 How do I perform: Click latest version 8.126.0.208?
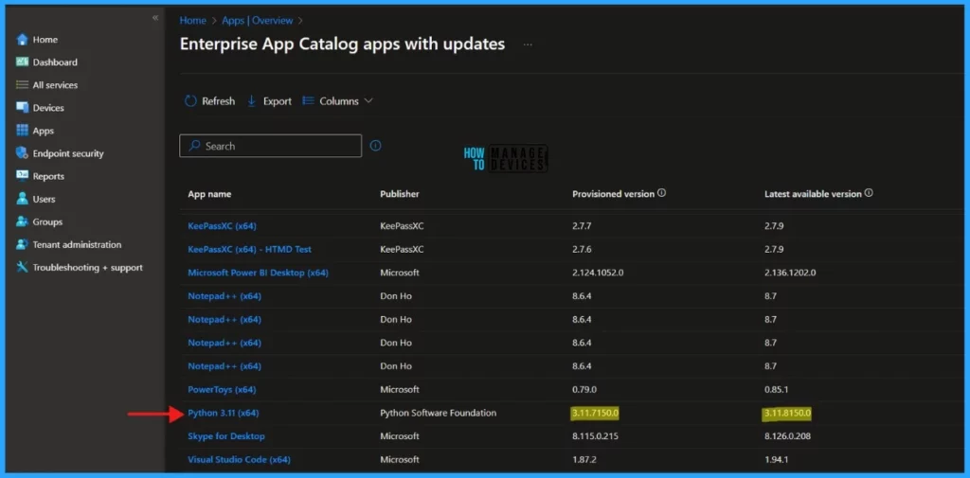788,436
